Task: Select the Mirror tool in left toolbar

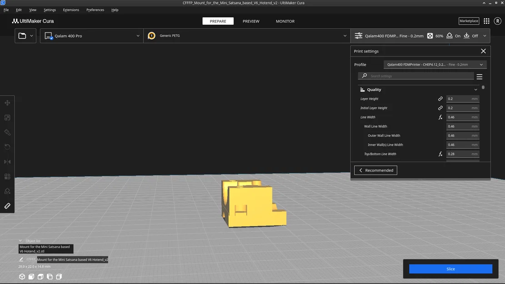Action: click(x=7, y=162)
